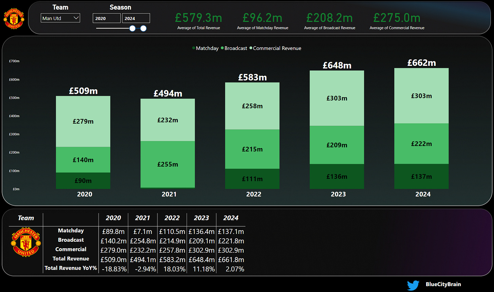
Task: Select the 2023 Matchday segment £136m
Action: click(x=337, y=177)
